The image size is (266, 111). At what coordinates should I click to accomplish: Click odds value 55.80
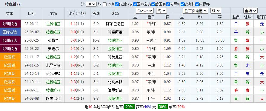220,40
